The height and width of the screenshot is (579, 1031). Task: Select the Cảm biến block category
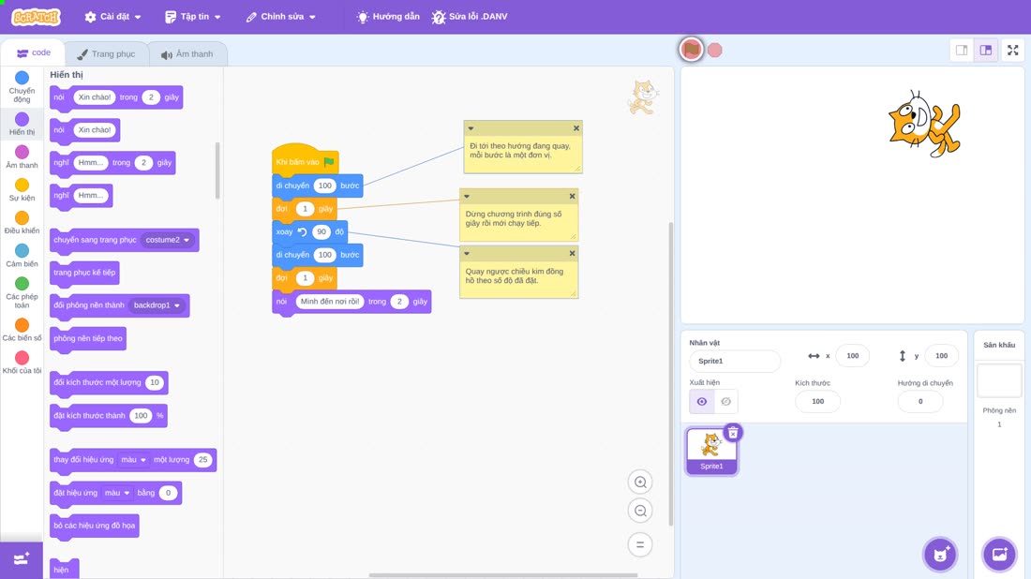coord(22,257)
